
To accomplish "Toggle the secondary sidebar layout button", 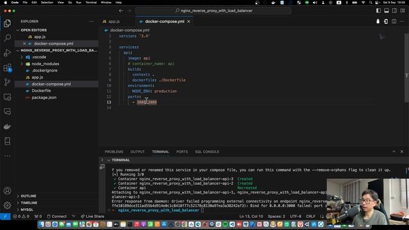I will point(395,11).
